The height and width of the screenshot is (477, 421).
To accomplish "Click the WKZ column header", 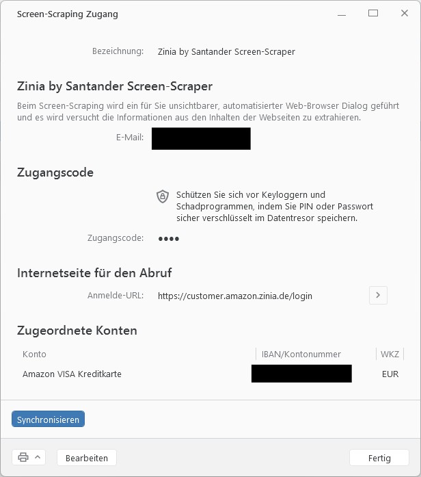I will tap(390, 354).
